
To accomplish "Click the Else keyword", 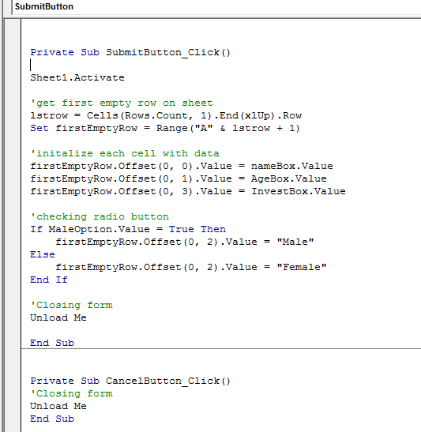I will [43, 254].
